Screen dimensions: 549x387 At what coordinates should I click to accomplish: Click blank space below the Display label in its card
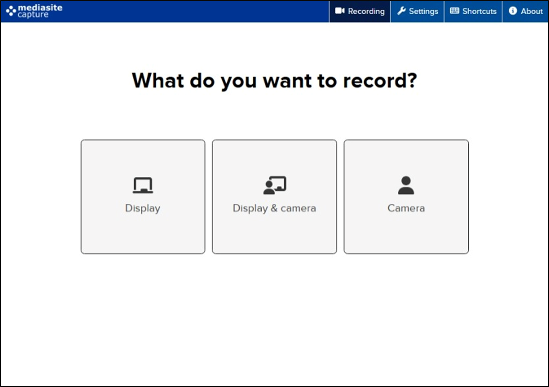(x=143, y=234)
